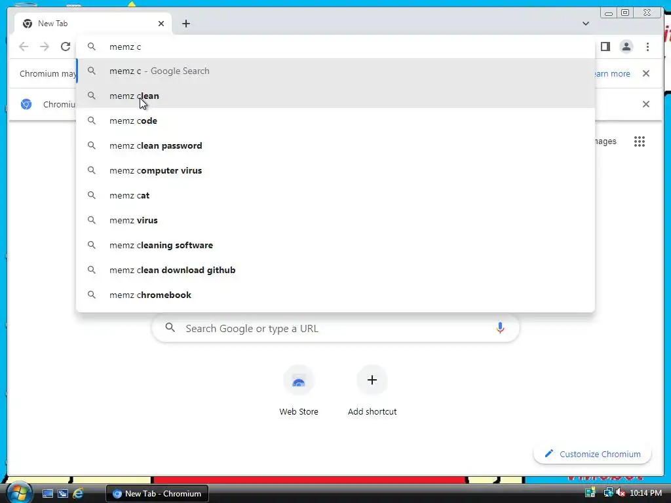Click the muted volume tray icon
This screenshot has width=671, height=503.
pyautogui.click(x=621, y=493)
